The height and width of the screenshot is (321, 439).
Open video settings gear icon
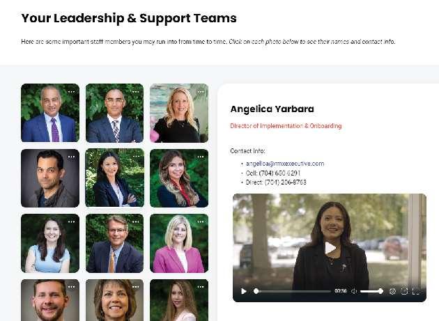392,291
